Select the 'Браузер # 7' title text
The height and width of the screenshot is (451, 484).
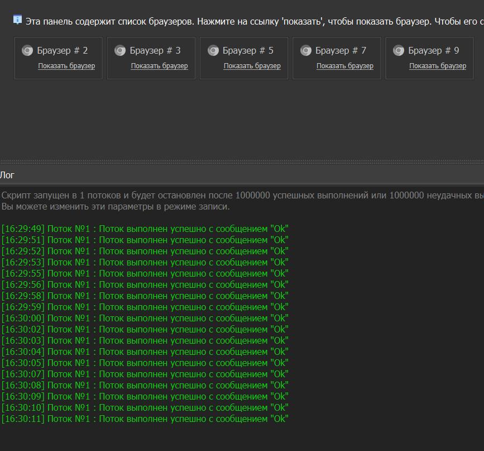(x=341, y=51)
